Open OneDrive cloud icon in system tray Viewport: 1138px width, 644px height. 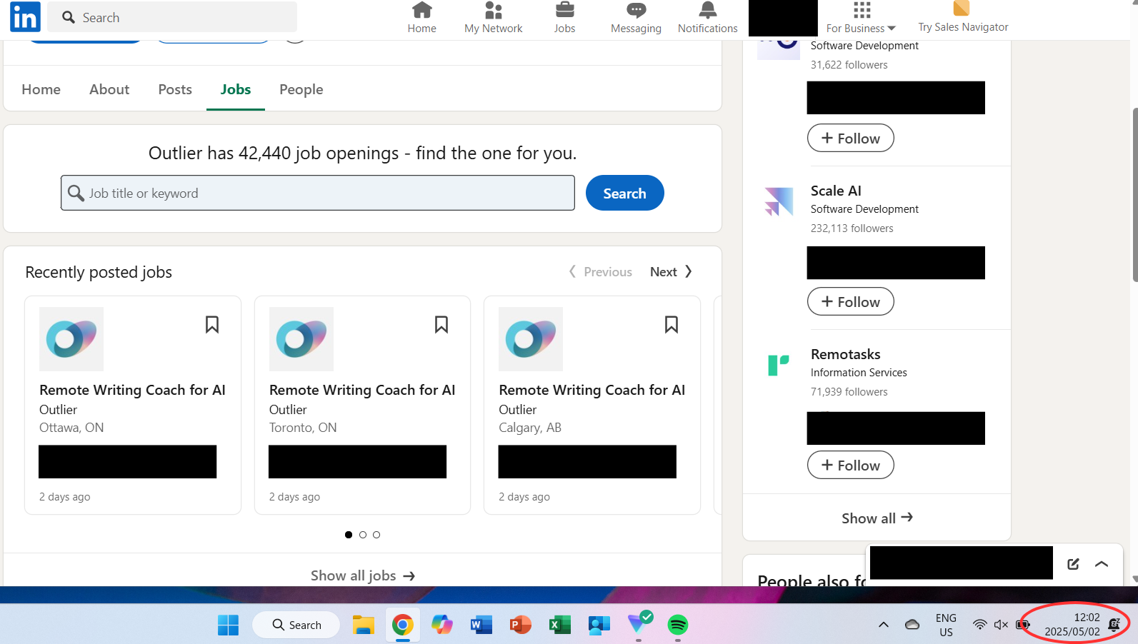click(x=912, y=625)
